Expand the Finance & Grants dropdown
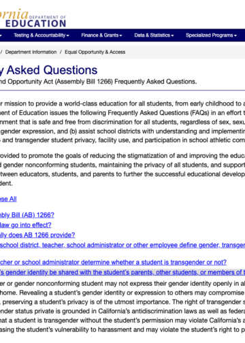The height and width of the screenshot is (343, 245). pyautogui.click(x=101, y=35)
